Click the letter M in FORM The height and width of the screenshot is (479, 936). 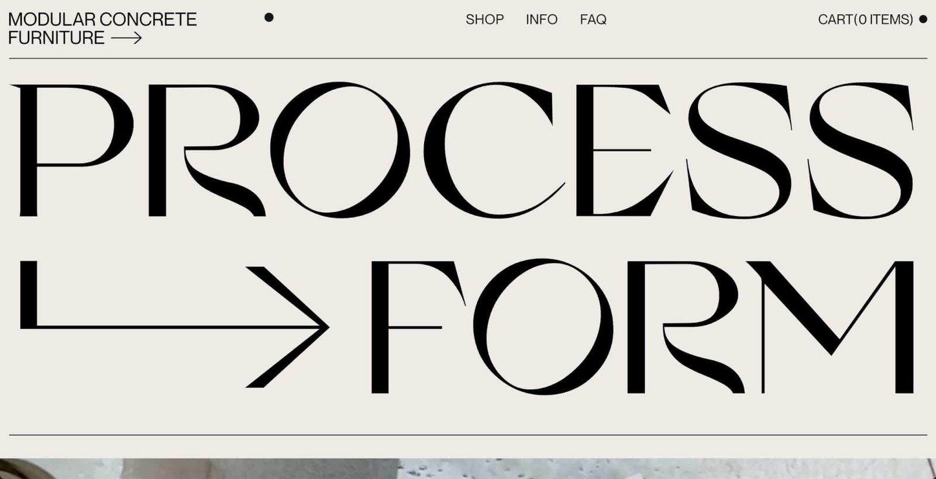(x=831, y=327)
